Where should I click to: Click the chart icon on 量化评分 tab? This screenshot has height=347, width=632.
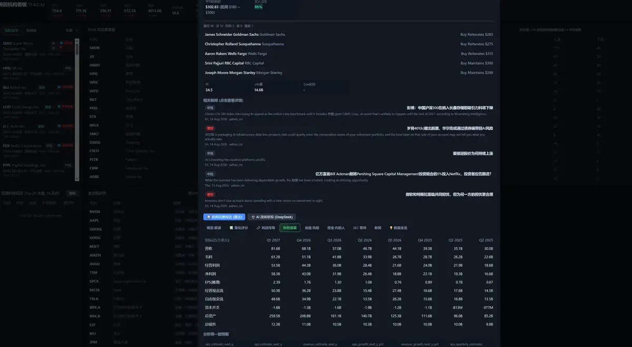point(231,228)
